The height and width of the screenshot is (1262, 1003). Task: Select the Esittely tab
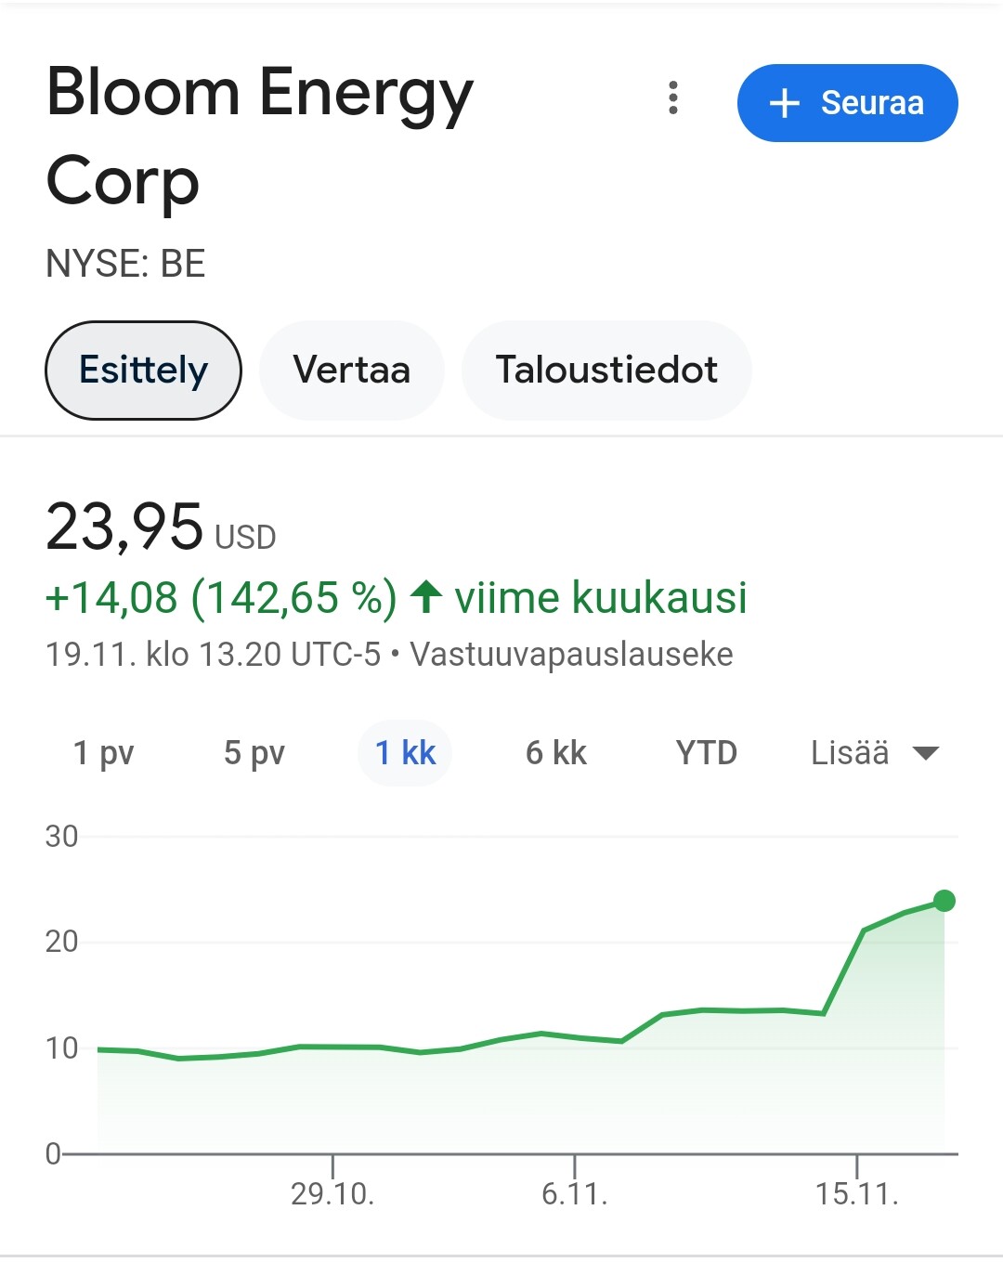click(143, 371)
